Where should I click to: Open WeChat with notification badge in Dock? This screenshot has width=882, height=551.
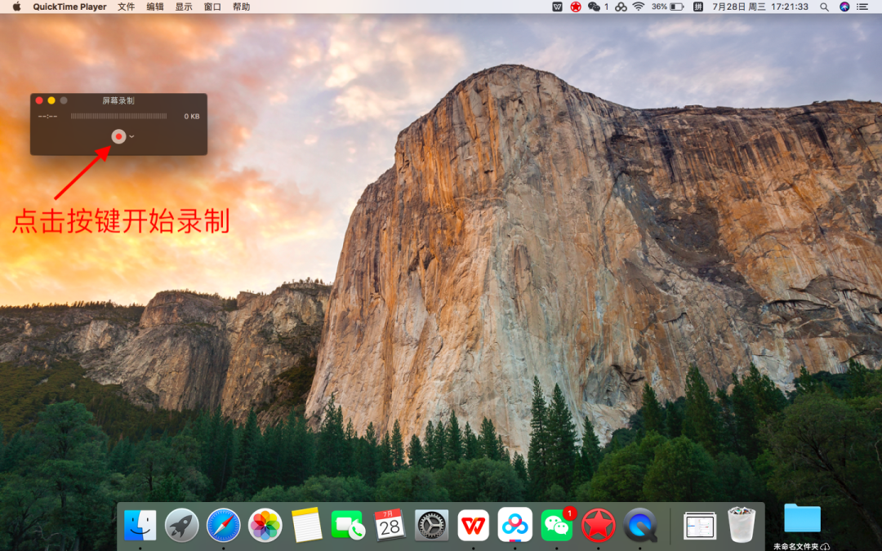557,525
